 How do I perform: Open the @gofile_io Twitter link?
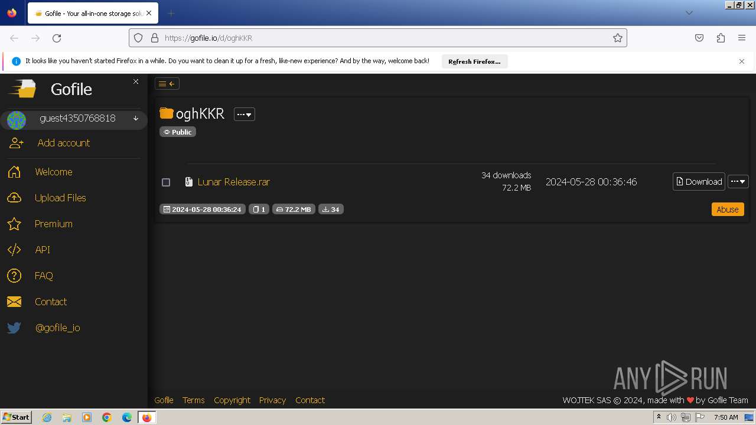[57, 328]
